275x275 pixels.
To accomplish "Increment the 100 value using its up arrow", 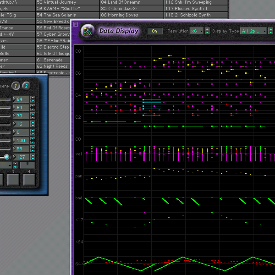I will coord(33,139).
